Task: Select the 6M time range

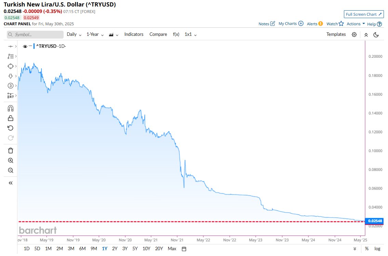Action: tap(82, 248)
